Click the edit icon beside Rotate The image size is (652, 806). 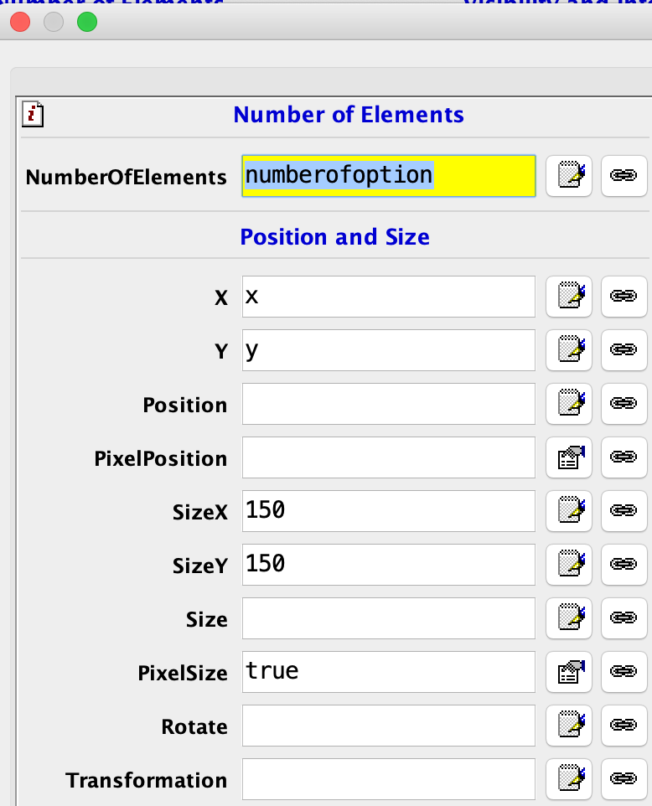569,726
